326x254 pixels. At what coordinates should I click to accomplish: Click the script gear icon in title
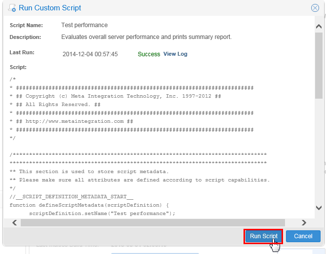point(12,8)
